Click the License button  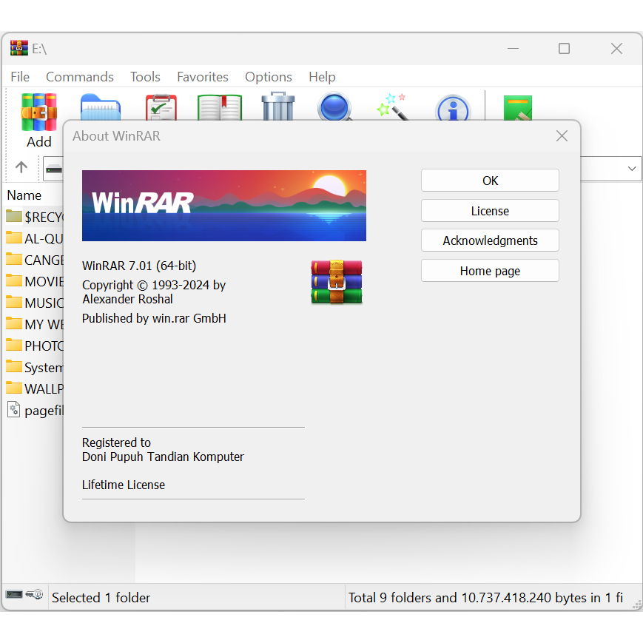point(490,211)
